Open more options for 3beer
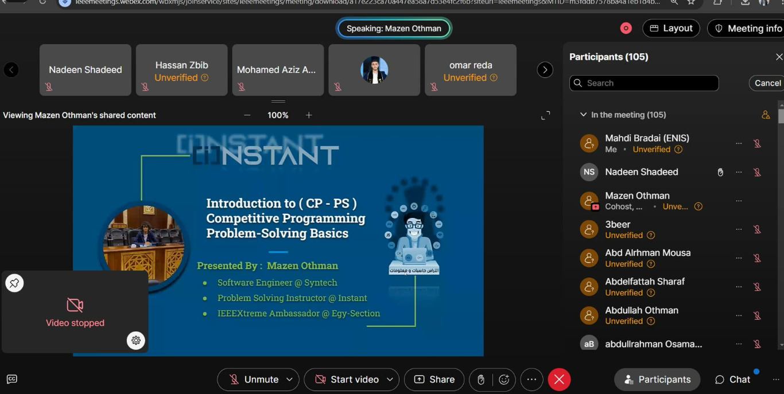The height and width of the screenshot is (394, 784). pyautogui.click(x=739, y=229)
